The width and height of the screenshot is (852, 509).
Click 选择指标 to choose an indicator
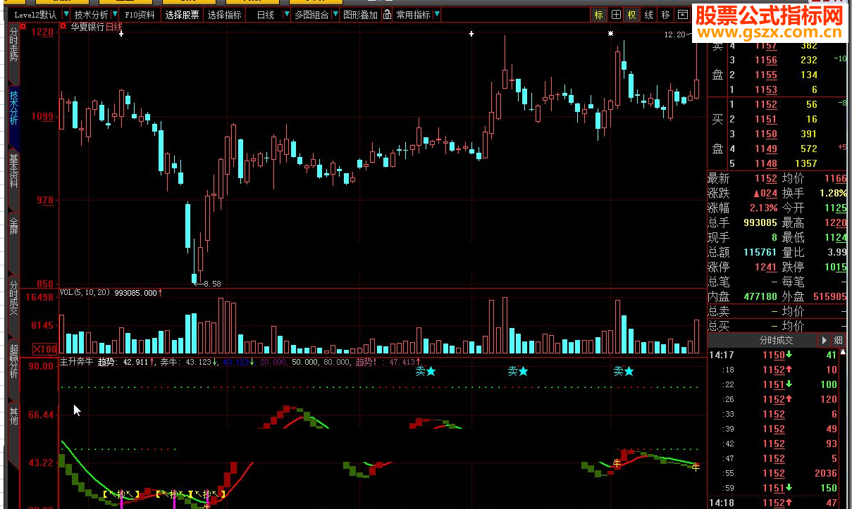224,15
